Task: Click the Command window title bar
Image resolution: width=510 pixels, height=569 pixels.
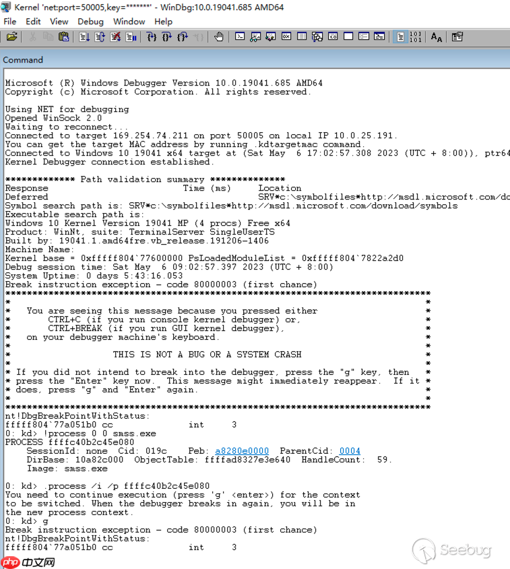Action: [255, 59]
